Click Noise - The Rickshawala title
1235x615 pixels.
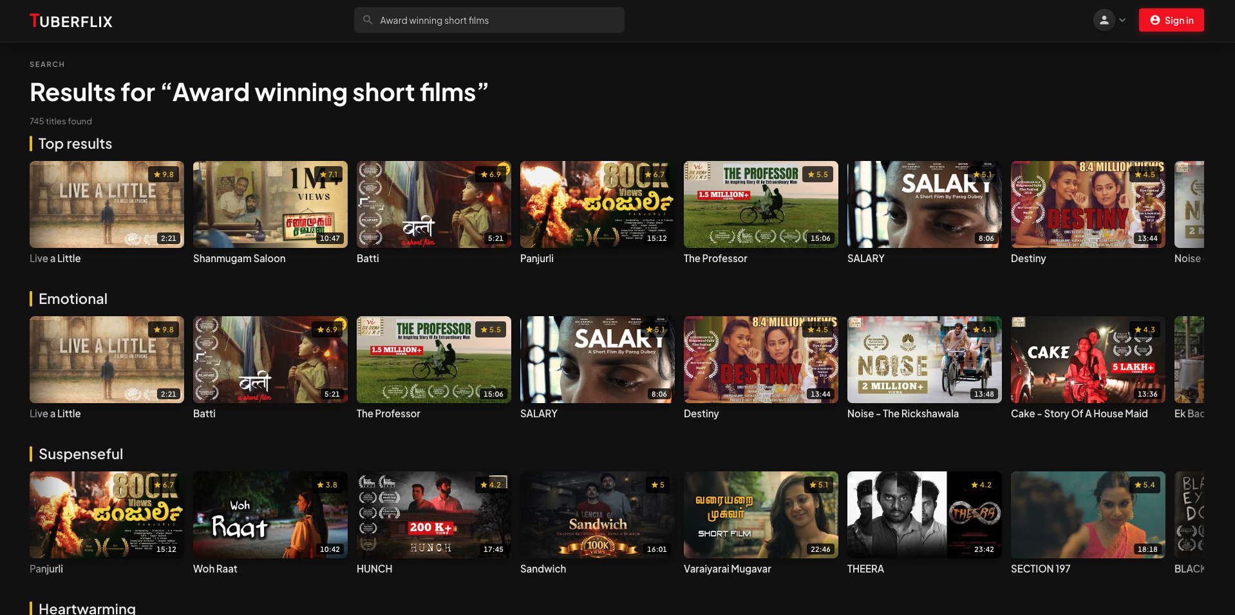(903, 413)
